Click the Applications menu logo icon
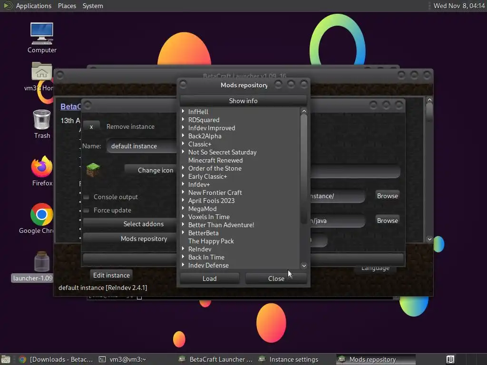 8,6
